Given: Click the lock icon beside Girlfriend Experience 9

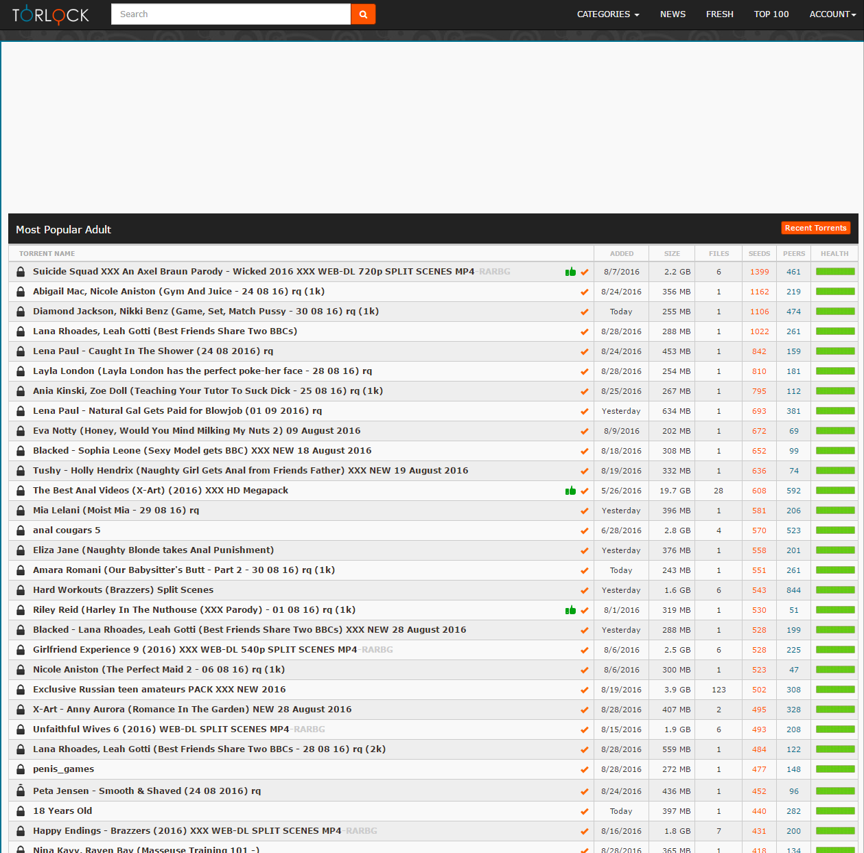Looking at the screenshot, I should click(x=21, y=650).
